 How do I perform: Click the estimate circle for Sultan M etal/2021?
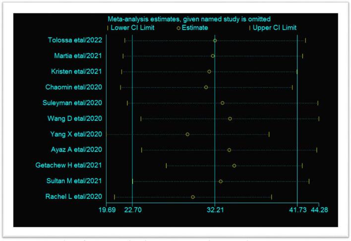tap(221, 181)
